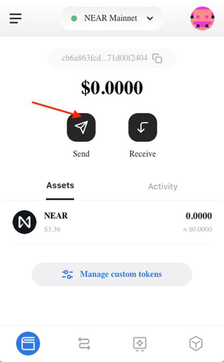This screenshot has width=224, height=362.
Task: Click Manage custom tokens button
Action: pyautogui.click(x=112, y=274)
